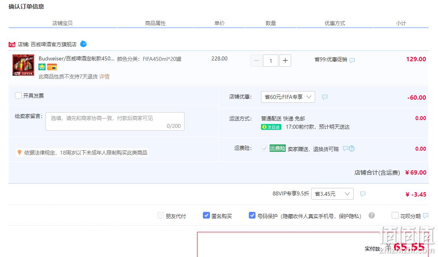
Task: Click the question mark help icon for 运费险
Action: [x=352, y=149]
